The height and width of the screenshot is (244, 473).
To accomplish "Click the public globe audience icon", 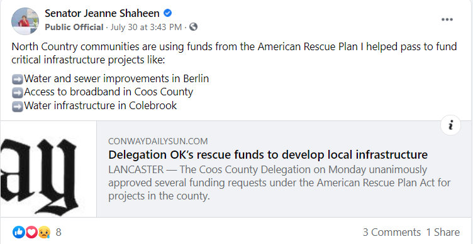I will pos(193,27).
